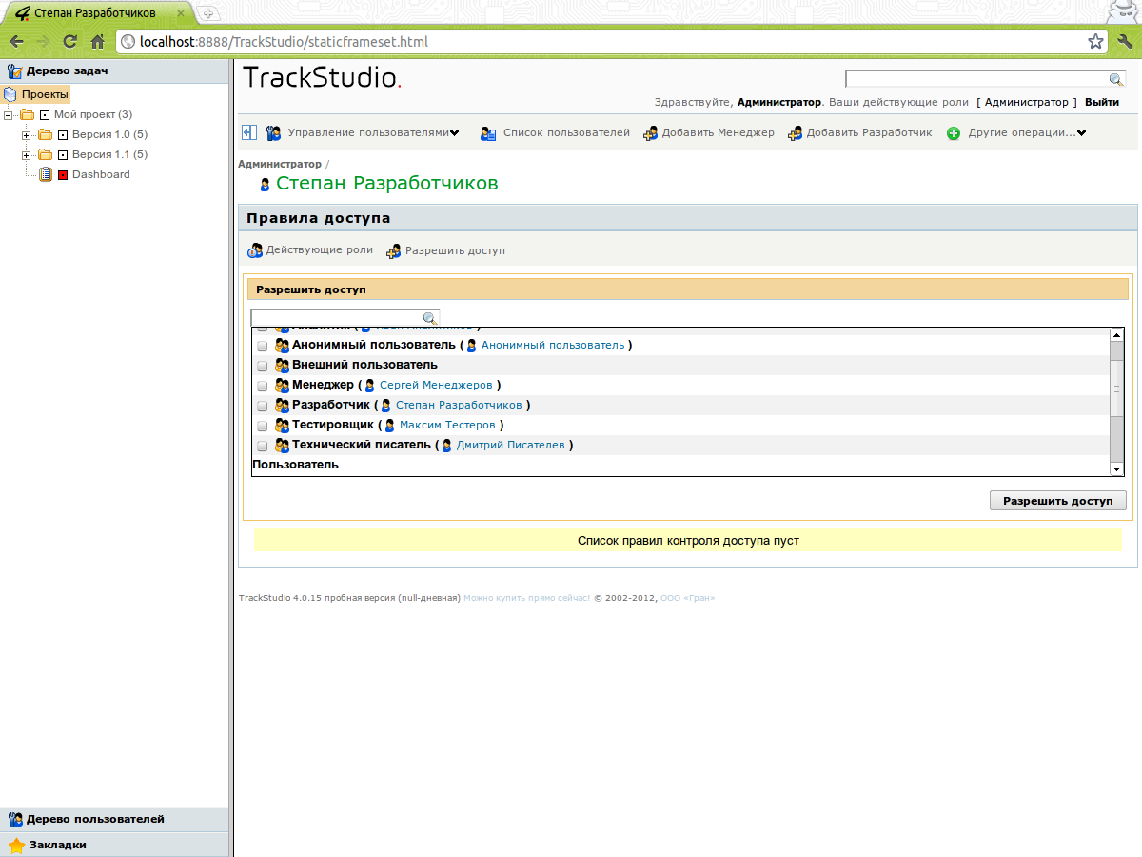The height and width of the screenshot is (857, 1142).
Task: Click the Действующие роли icon
Action: coord(255,251)
